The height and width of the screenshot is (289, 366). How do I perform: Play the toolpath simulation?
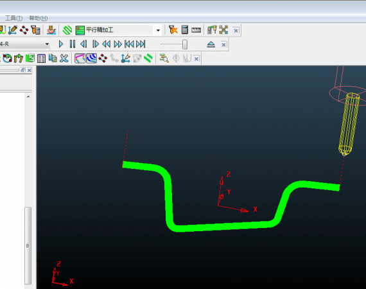pos(61,44)
